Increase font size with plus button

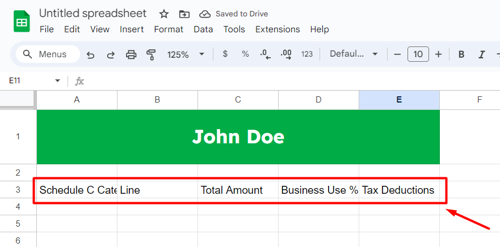(439, 54)
